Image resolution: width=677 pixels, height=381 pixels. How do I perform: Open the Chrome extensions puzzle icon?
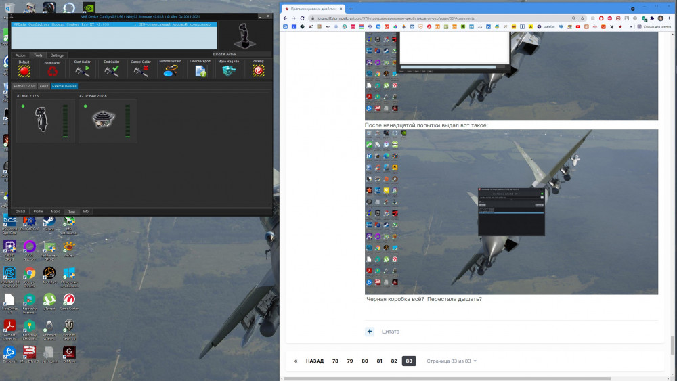pyautogui.click(x=652, y=18)
